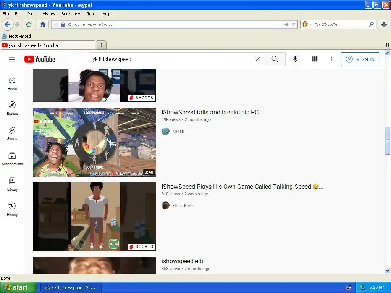Viewport: 391px width, 293px height.
Task: Open the 'ishowspeed edit' video title
Action: (183, 261)
